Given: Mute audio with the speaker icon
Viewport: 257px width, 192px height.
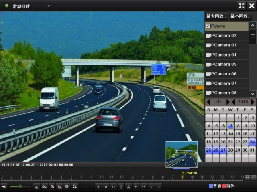Looking at the screenshot, I should point(4,186).
